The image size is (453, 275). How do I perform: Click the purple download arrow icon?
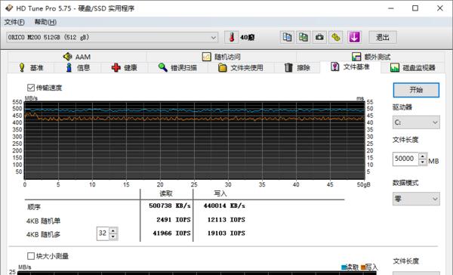coord(355,37)
